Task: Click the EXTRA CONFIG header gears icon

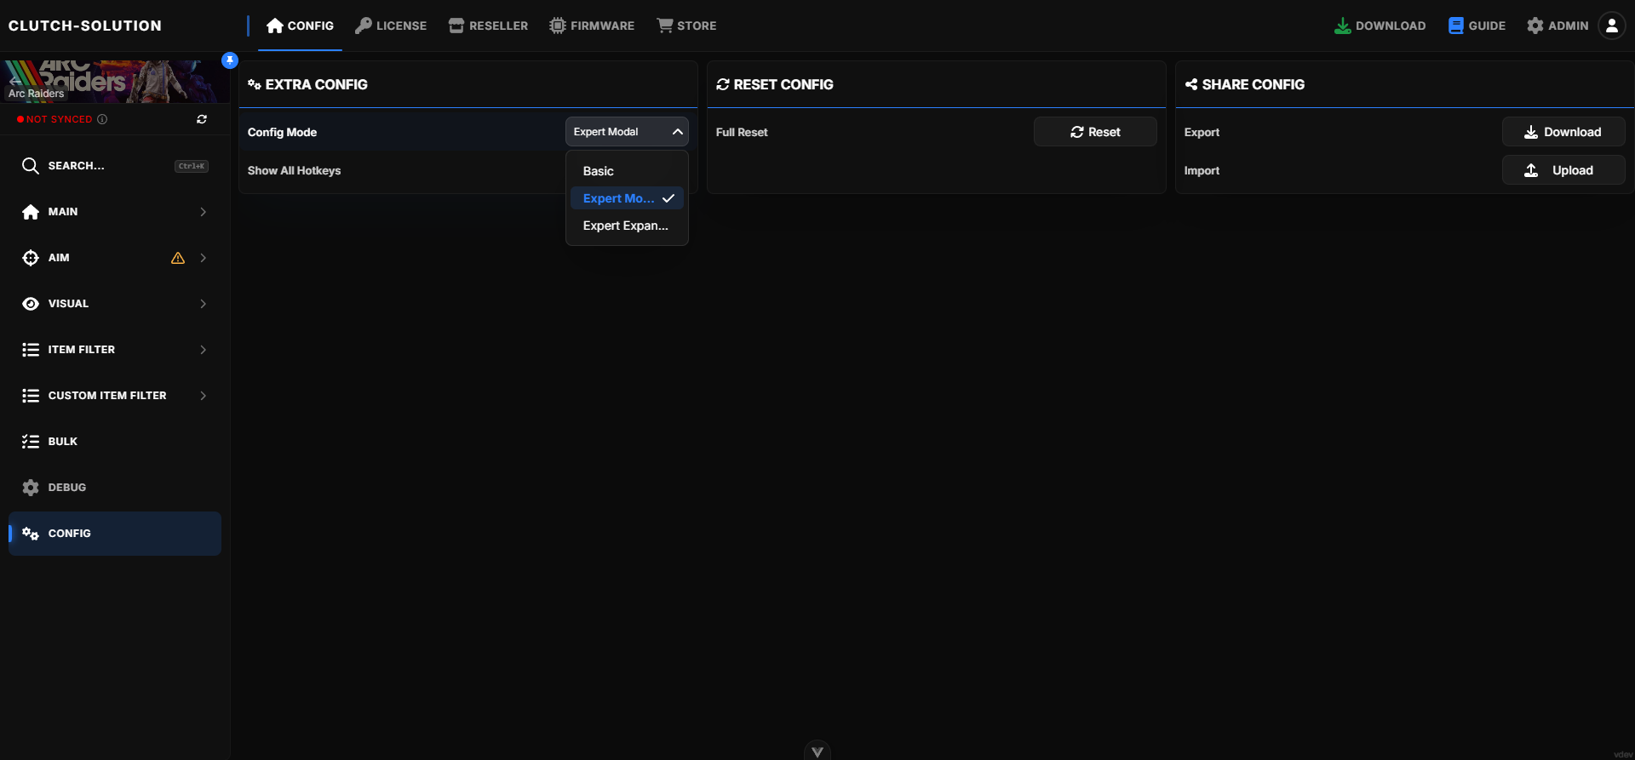Action: [x=255, y=84]
